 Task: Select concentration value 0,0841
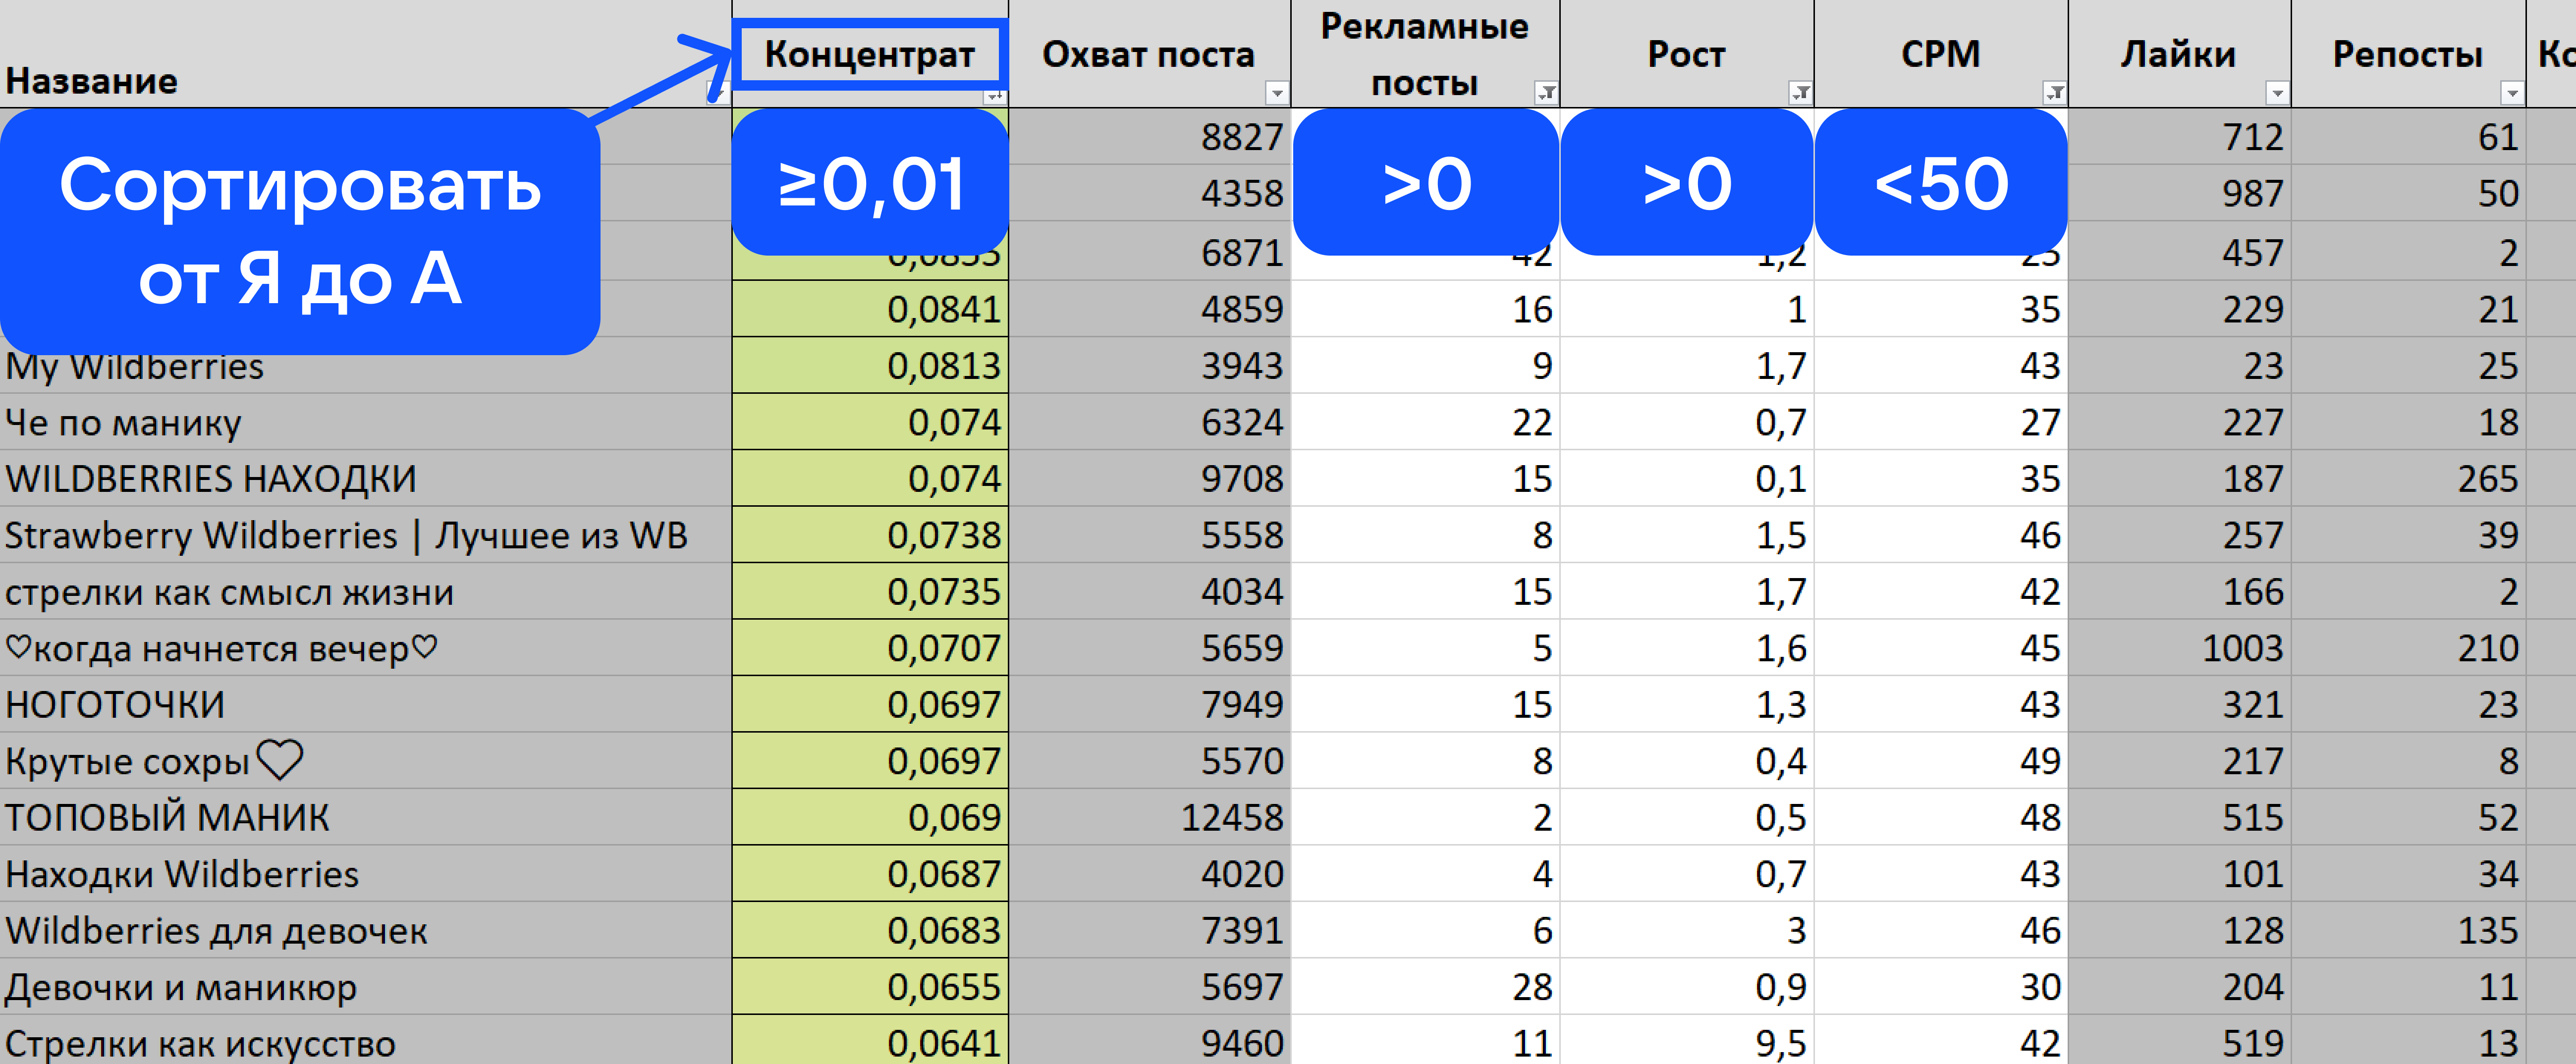(x=871, y=309)
